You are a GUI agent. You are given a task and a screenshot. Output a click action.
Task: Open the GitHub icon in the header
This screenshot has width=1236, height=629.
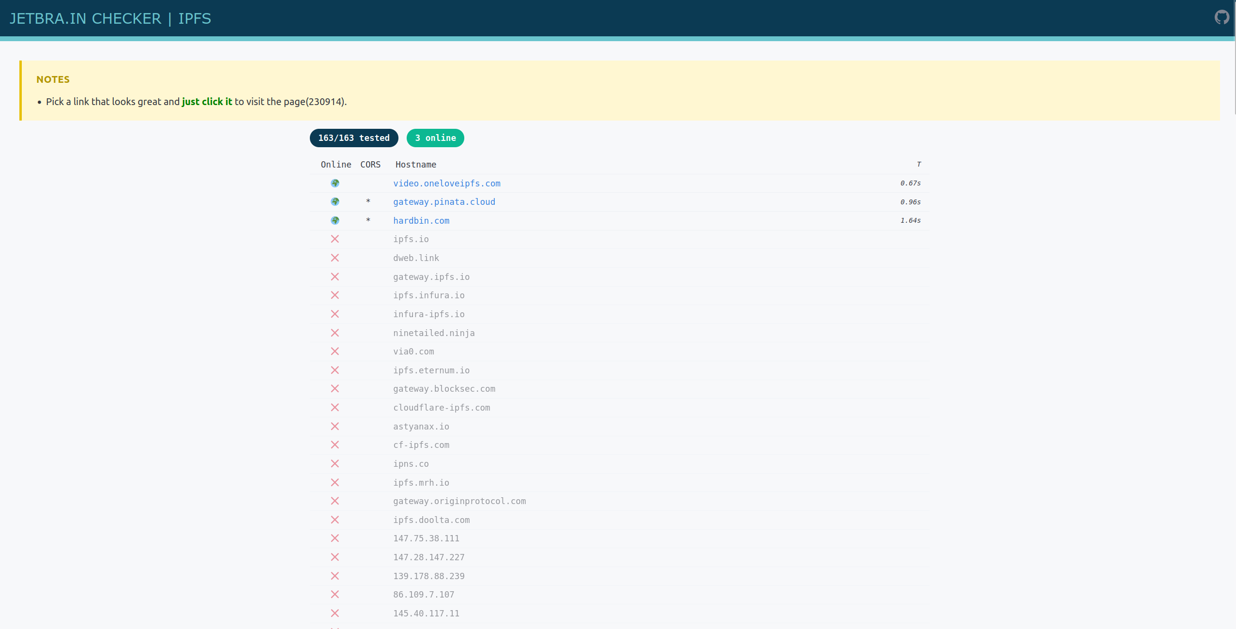(1221, 17)
